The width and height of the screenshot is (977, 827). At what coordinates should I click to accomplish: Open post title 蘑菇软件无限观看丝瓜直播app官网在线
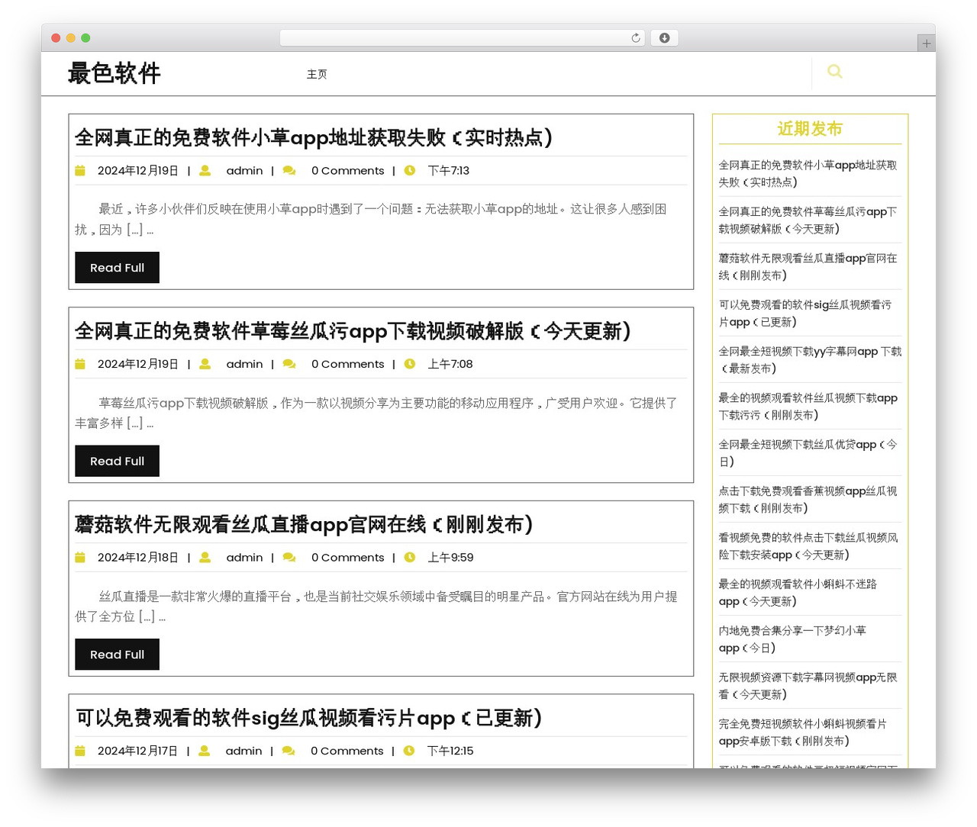point(304,524)
